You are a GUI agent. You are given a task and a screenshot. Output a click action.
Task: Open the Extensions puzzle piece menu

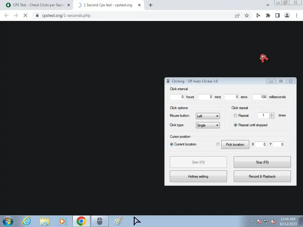268,15
